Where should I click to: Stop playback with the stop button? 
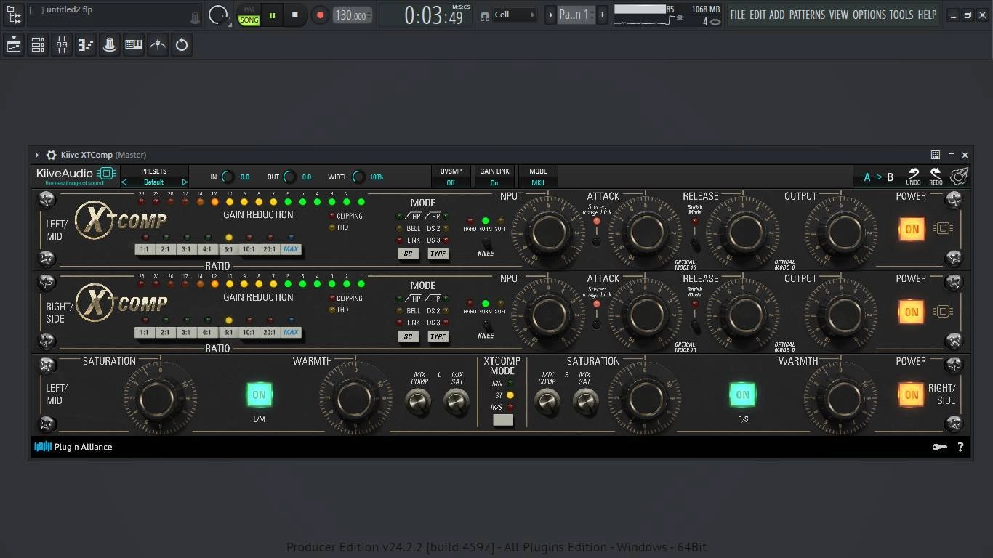(x=294, y=15)
